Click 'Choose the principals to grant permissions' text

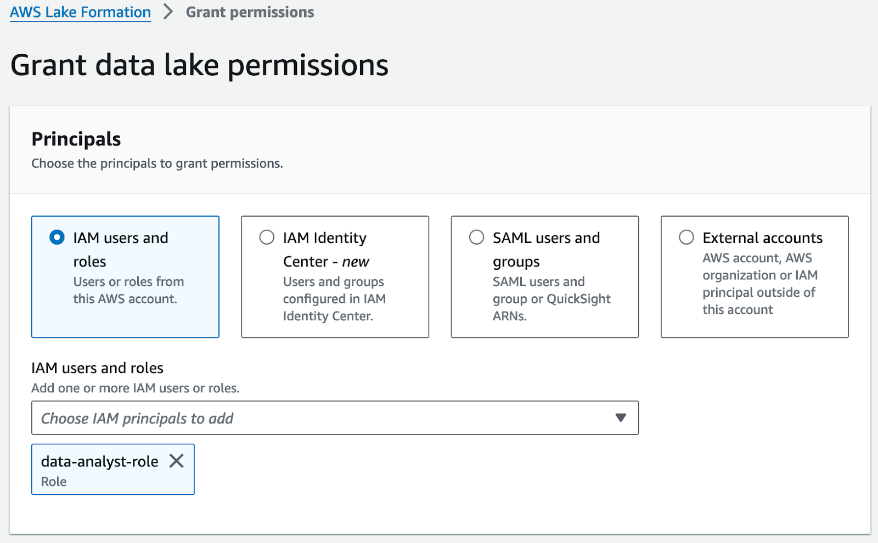(157, 163)
